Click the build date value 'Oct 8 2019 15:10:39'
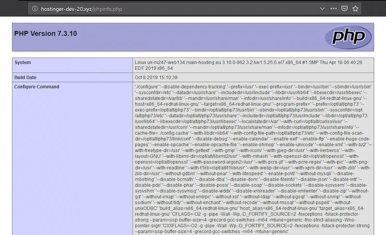This screenshot has height=235, width=386. (x=156, y=77)
